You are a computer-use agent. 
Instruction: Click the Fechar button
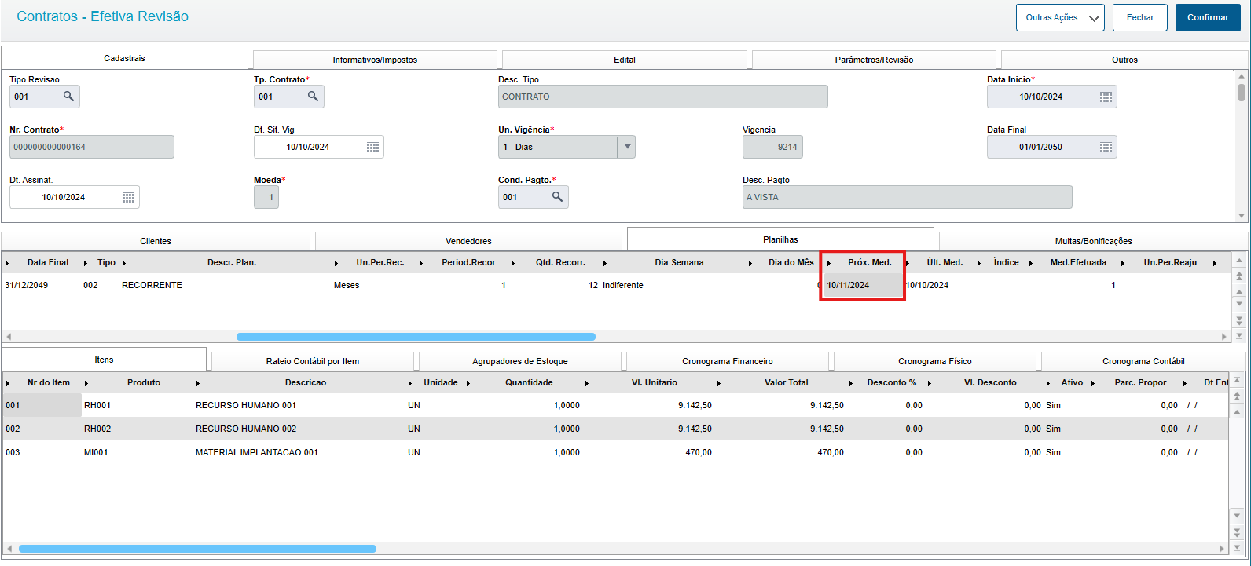1140,17
